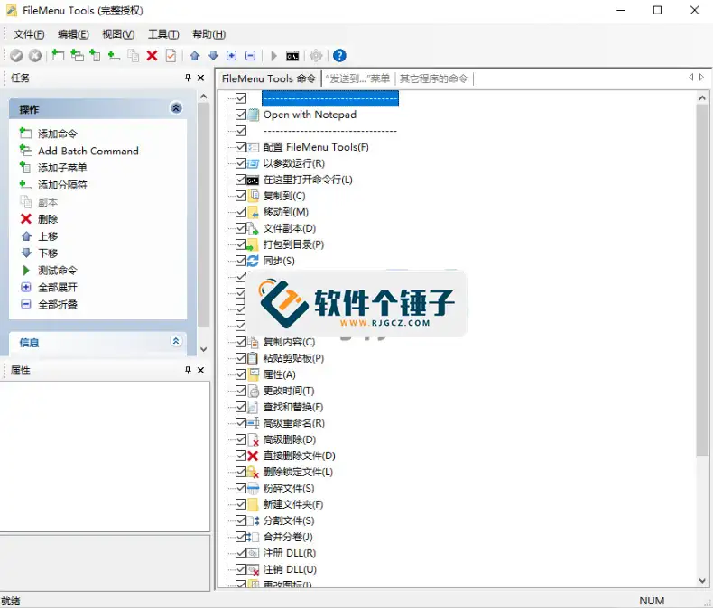
Task: Toggle the 复制到(C) checkbox
Action: pos(241,196)
